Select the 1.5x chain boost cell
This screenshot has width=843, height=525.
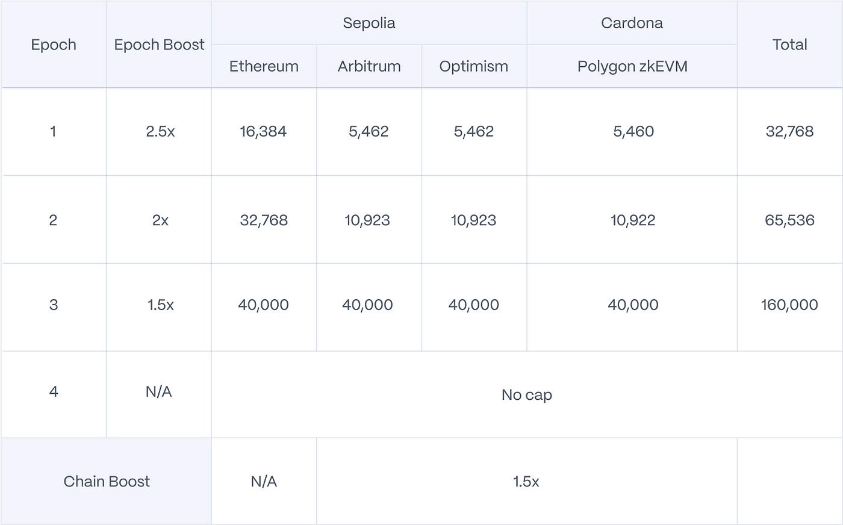pyautogui.click(x=527, y=482)
